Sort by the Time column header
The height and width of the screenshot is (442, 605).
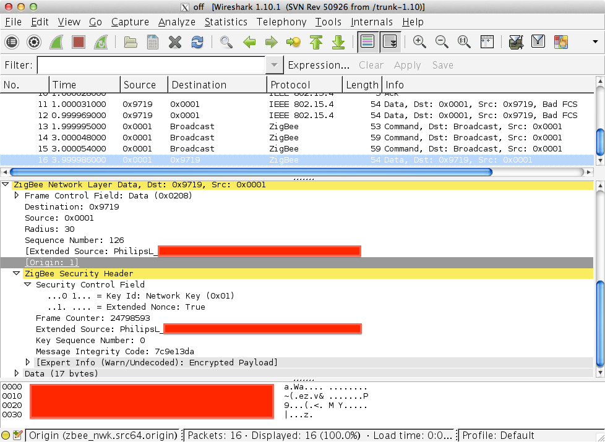pos(85,85)
